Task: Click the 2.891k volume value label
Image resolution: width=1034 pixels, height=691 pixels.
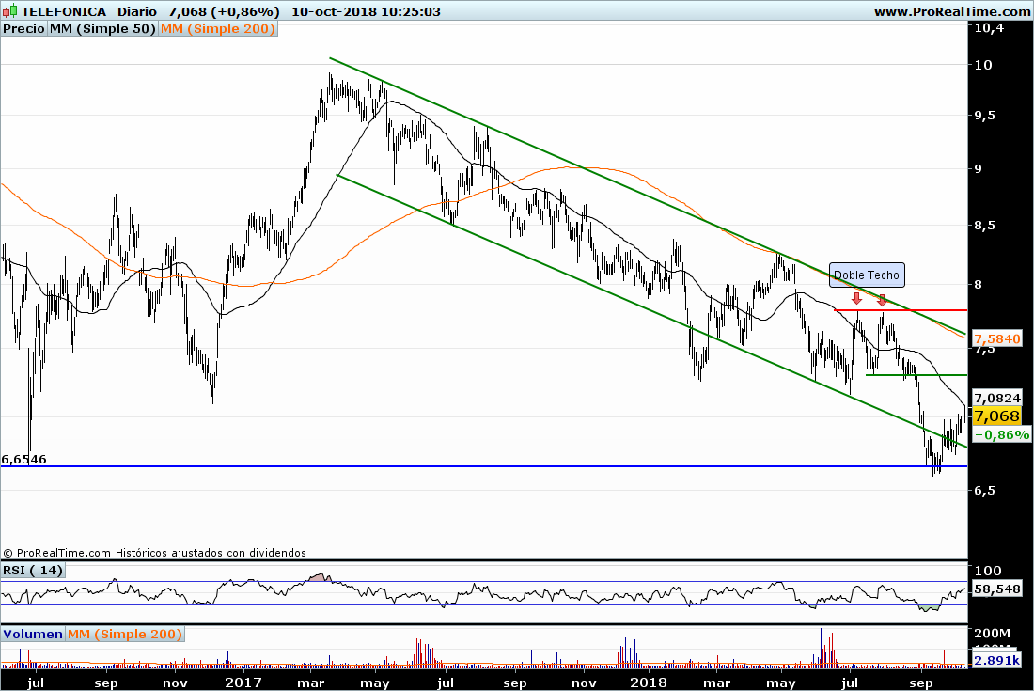Action: (x=997, y=660)
